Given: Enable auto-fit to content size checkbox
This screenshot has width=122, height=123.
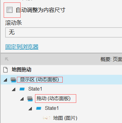Looking at the screenshot, I should pyautogui.click(x=10, y=10).
